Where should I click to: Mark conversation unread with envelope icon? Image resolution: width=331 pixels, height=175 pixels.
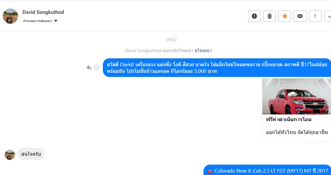(x=300, y=16)
